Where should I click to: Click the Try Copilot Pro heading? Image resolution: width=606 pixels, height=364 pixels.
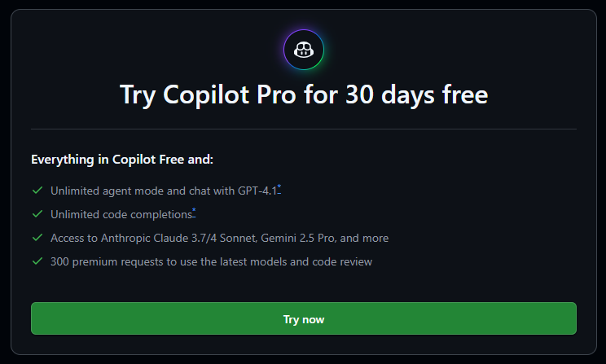click(303, 95)
